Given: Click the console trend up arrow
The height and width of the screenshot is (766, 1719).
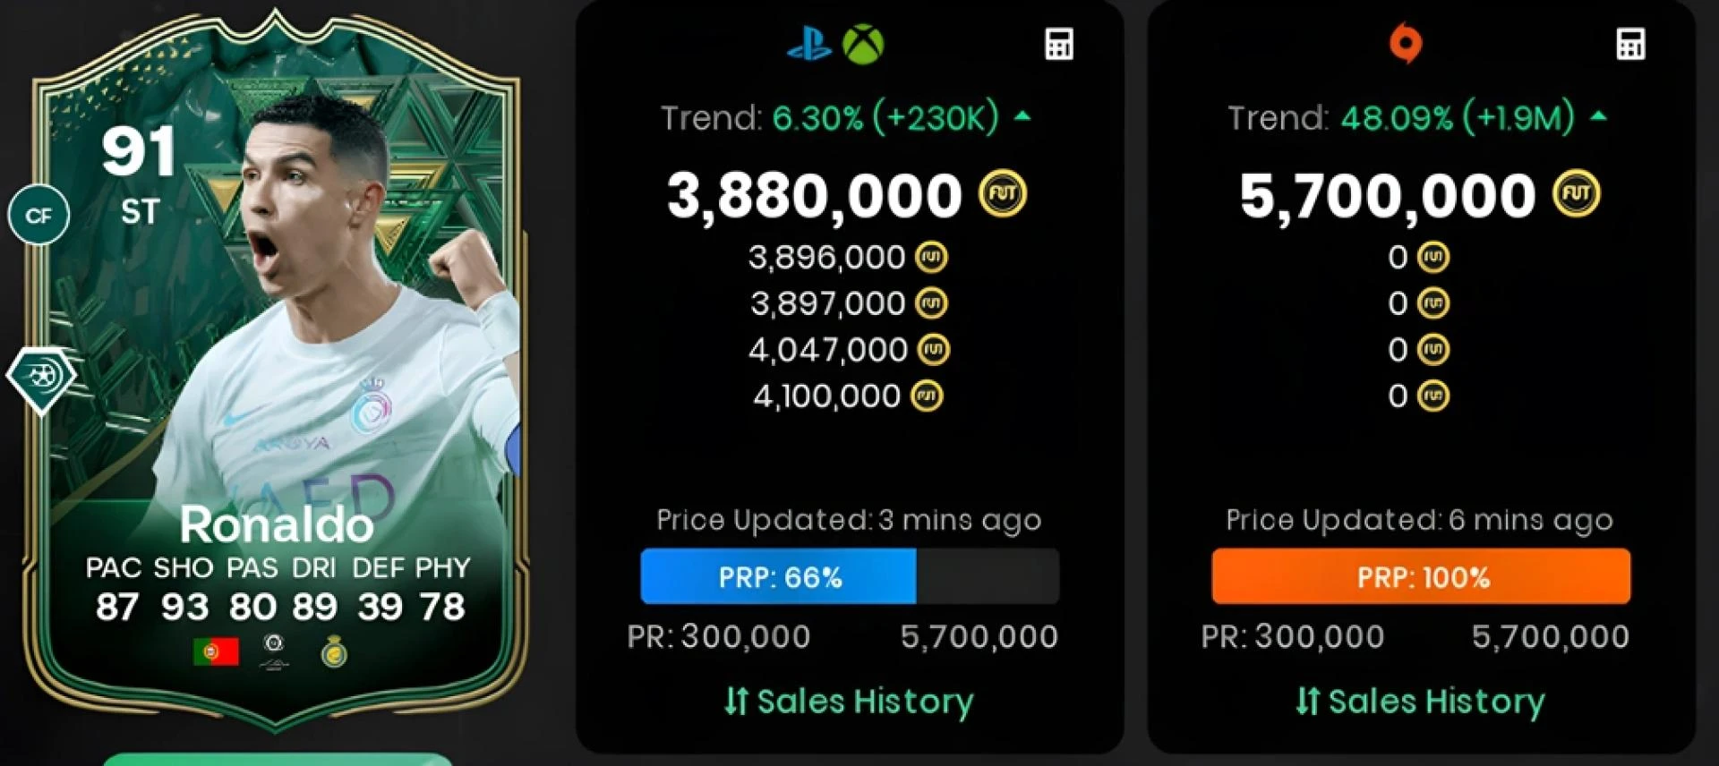Looking at the screenshot, I should point(1022,116).
